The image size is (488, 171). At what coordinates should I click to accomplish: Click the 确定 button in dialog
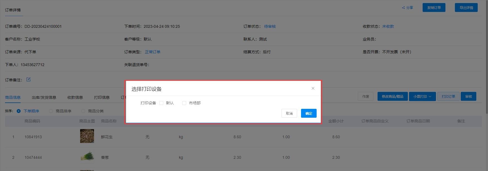[x=309, y=113]
